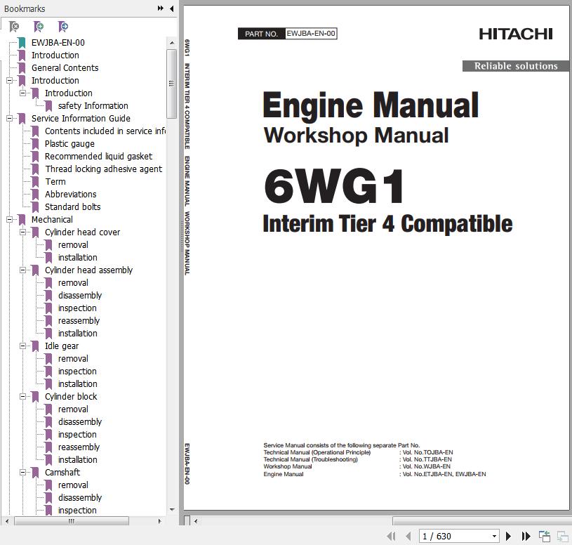Click the bookmarks panel horizontal scrollbar thumb
This screenshot has height=545, width=572.
72,521
